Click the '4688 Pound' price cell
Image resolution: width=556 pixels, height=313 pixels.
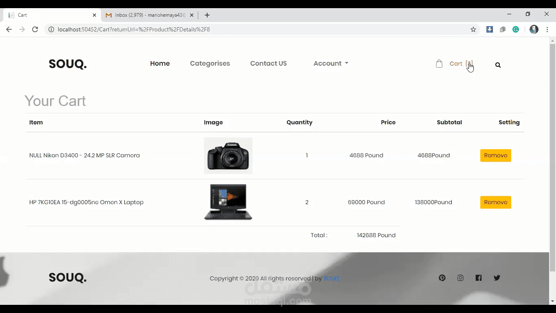point(366,155)
